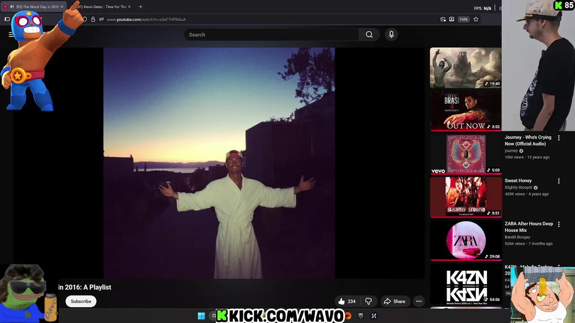The width and height of the screenshot is (575, 323).
Task: Open the three-dot more actions menu under video
Action: tap(419, 301)
